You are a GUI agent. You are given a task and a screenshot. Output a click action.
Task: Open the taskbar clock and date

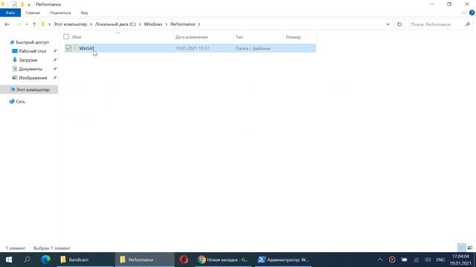[461, 260]
